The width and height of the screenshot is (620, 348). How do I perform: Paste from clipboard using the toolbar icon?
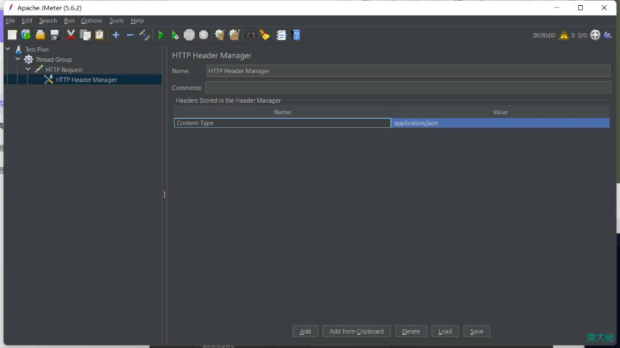pyautogui.click(x=100, y=35)
